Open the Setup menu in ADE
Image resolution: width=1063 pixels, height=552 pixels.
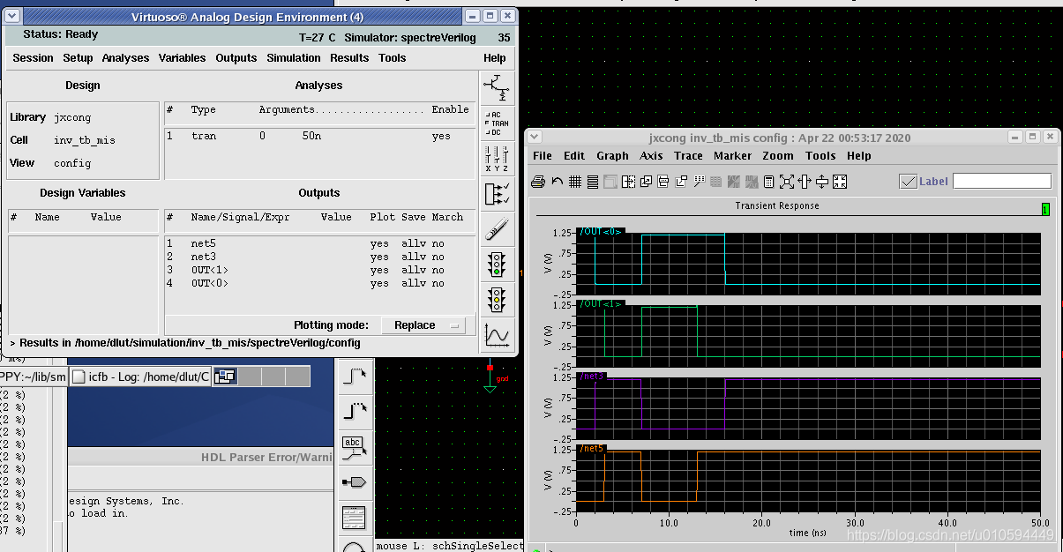(78, 58)
